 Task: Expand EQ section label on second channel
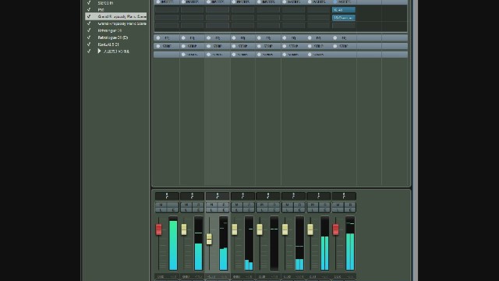tap(193, 38)
